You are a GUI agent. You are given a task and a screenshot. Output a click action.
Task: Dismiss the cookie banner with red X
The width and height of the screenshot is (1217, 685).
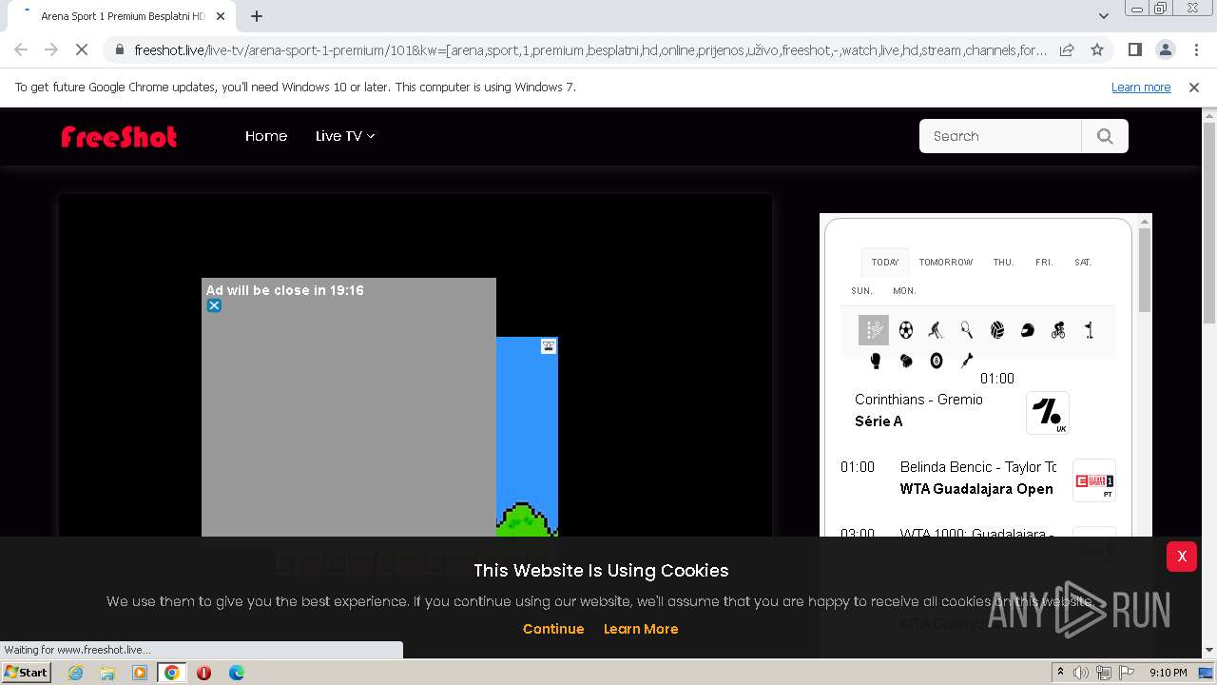[x=1182, y=557]
